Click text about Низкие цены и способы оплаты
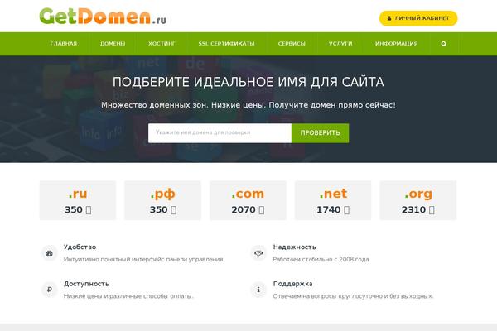Image resolution: width=497 pixels, height=331 pixels. (x=128, y=296)
